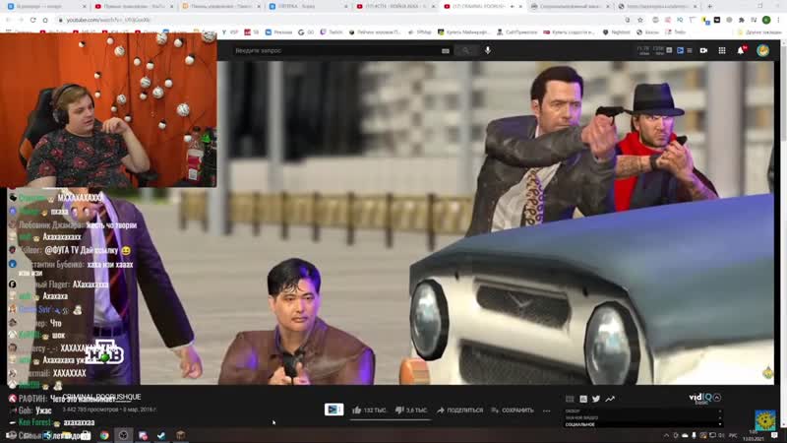Click the vidIQ sunflower badge thumbnail
787x443 pixels.
pos(765,420)
